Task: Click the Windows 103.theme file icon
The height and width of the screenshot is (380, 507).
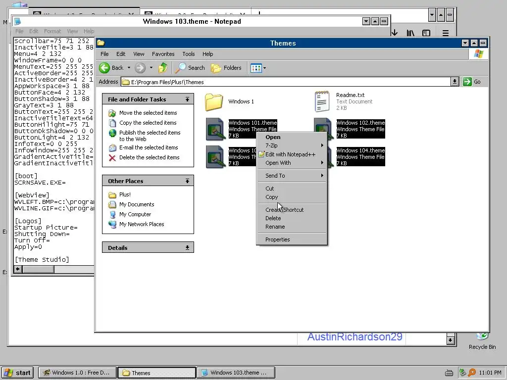Action: (x=215, y=157)
